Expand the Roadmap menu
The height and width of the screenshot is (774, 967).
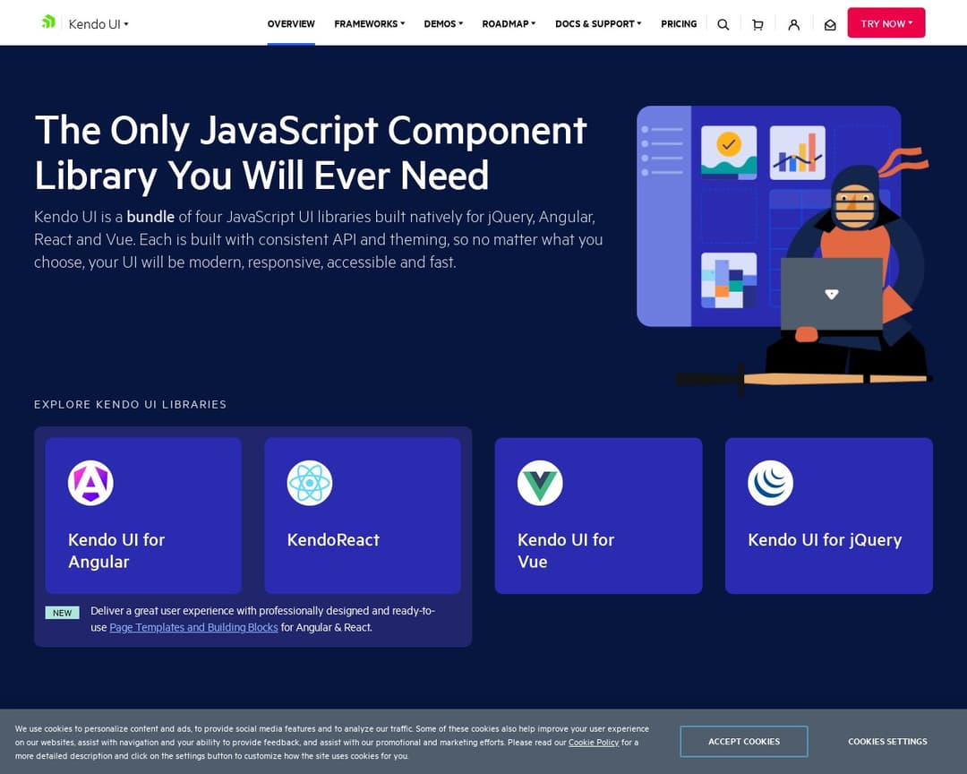(x=509, y=23)
